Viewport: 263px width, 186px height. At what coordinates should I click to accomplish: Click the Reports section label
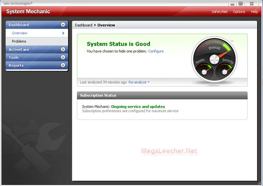tap(16, 66)
